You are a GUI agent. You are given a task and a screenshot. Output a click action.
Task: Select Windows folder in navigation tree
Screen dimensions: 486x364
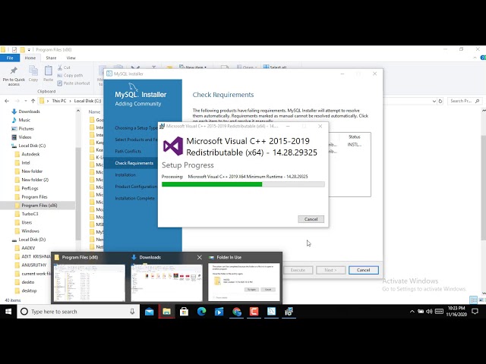[x=30, y=231]
